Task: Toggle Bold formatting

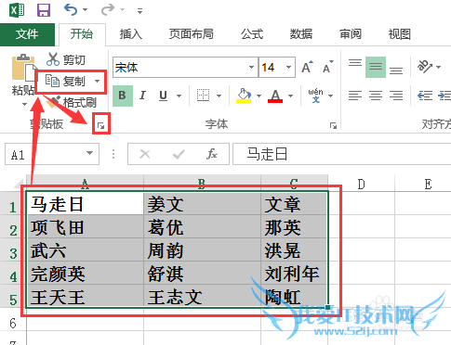Action: coord(123,96)
